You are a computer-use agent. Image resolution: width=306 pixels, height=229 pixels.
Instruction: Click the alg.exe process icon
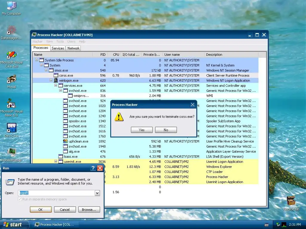coord(65,151)
